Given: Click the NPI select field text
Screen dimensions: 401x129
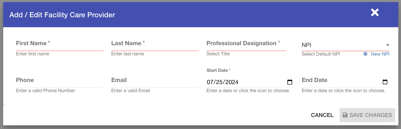Looking at the screenshot, I should [307, 45].
